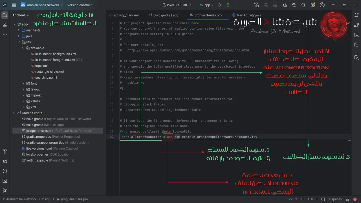Click the read-only lock icon in status bar

[348, 199]
